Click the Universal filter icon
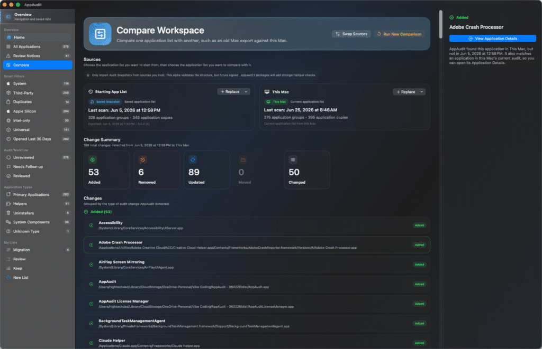The height and width of the screenshot is (349, 542). (8, 130)
